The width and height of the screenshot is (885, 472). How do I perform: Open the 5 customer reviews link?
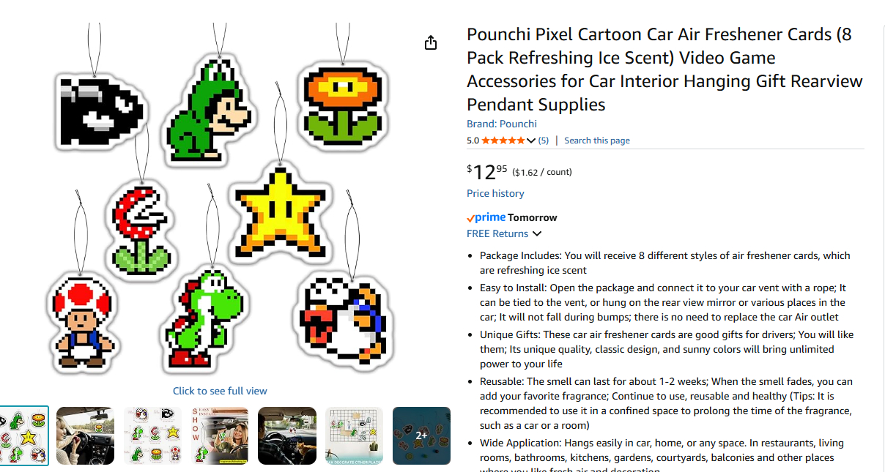pos(543,141)
